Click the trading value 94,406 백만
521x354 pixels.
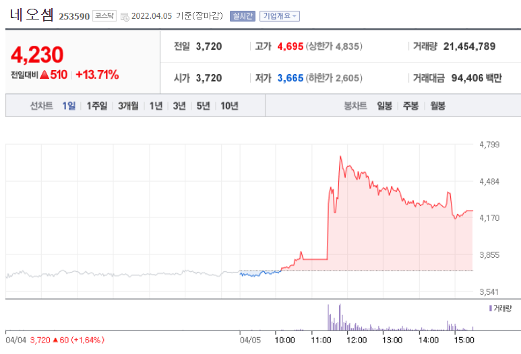click(x=476, y=78)
